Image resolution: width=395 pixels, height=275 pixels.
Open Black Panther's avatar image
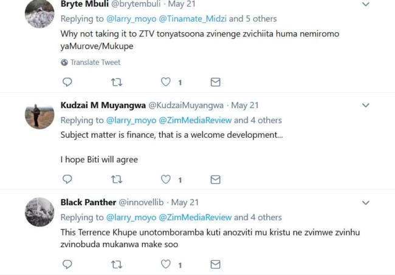39,212
